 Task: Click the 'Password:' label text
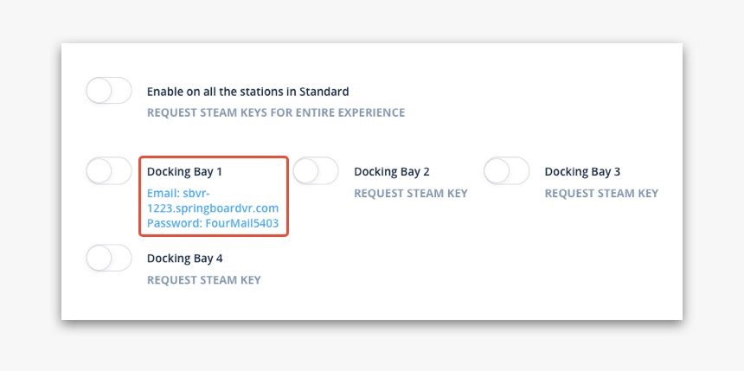pos(175,223)
